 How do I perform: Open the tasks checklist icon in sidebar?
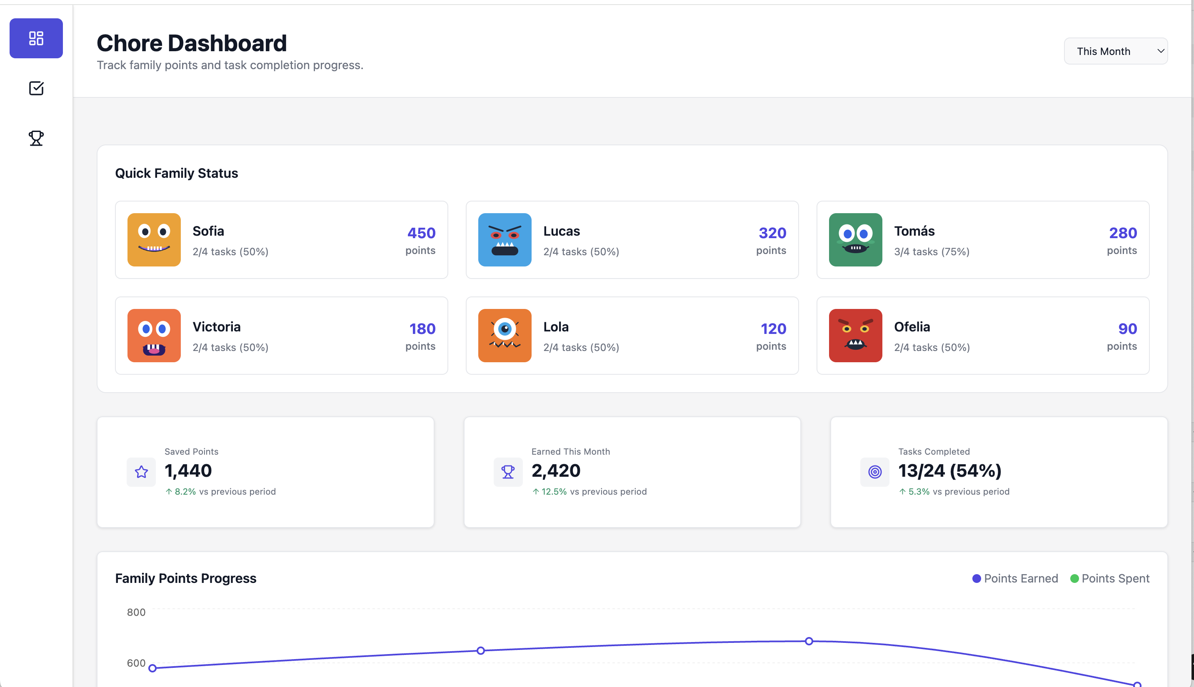click(36, 88)
